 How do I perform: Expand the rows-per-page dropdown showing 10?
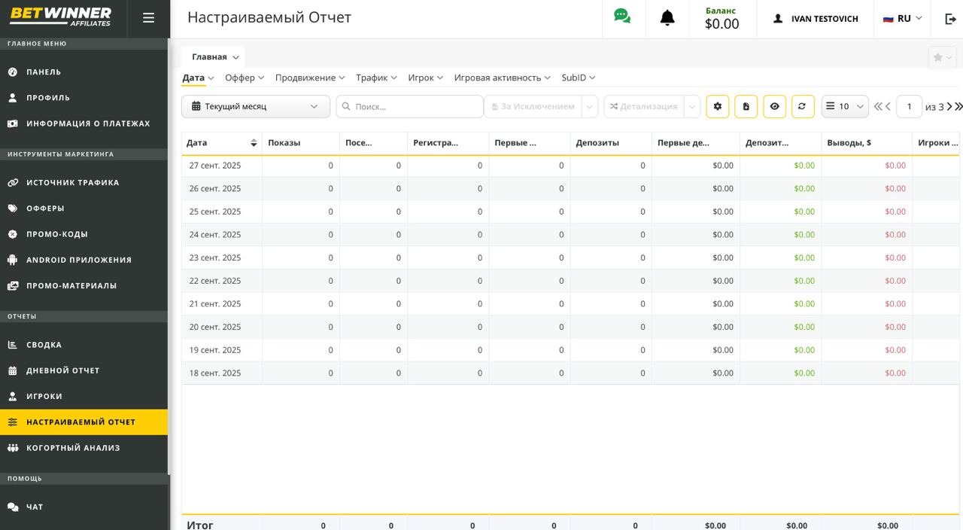[x=845, y=107]
